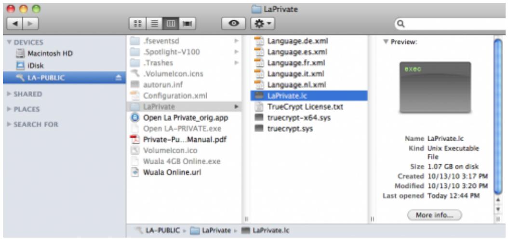Open the Action gear menu
Image resolution: width=508 pixels, height=240 pixels.
(x=263, y=24)
